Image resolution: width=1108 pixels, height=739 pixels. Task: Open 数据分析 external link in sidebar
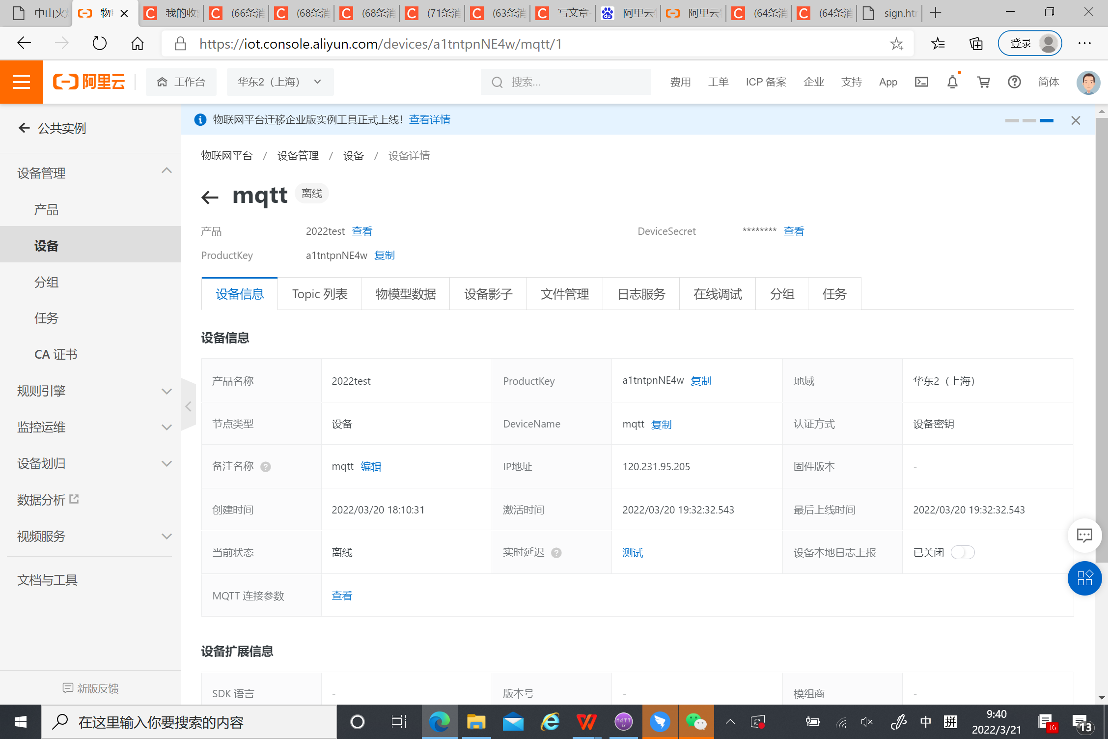pos(48,500)
